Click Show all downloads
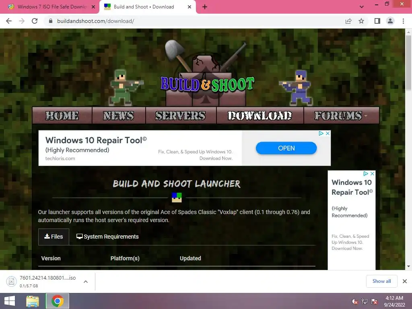Image resolution: width=412 pixels, height=309 pixels. click(381, 281)
